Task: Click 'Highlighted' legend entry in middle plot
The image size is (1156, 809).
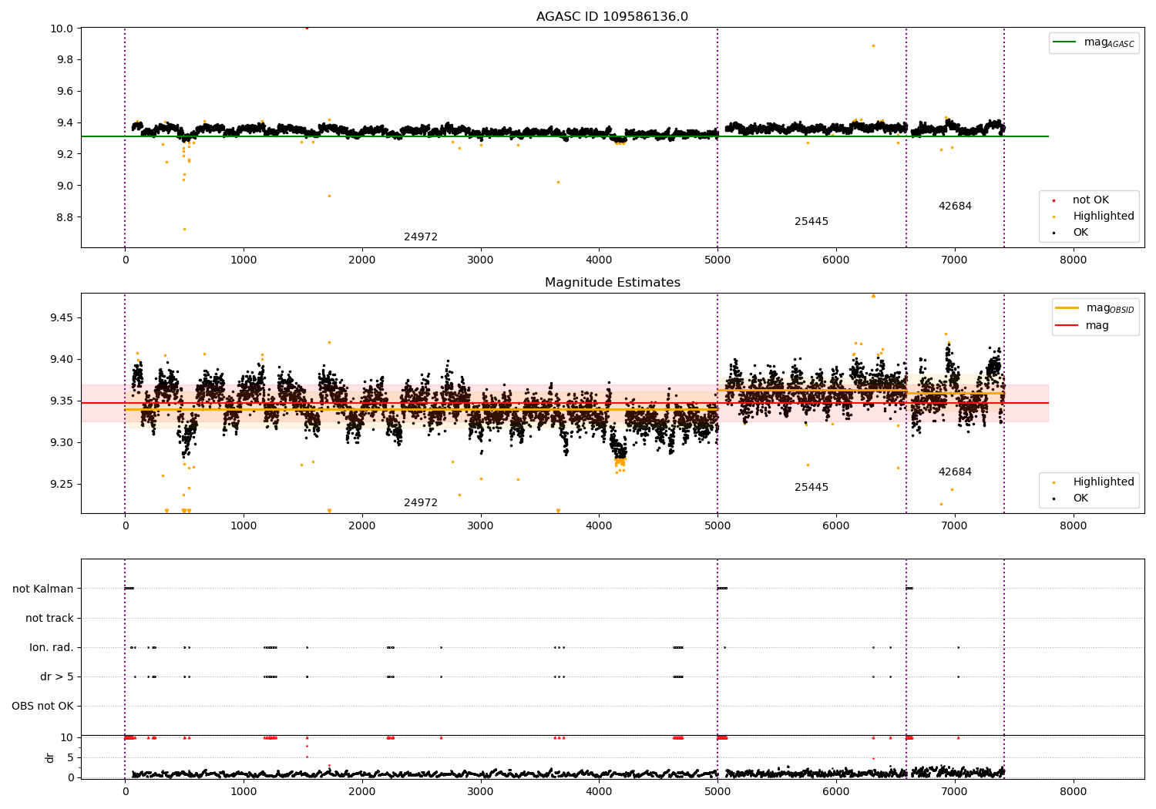Action: point(1104,482)
